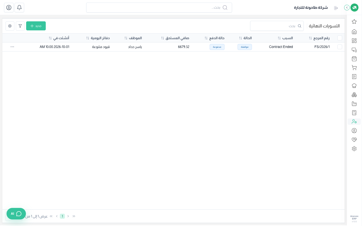Open the notifications bell
This screenshot has width=362, height=226.
19,8
